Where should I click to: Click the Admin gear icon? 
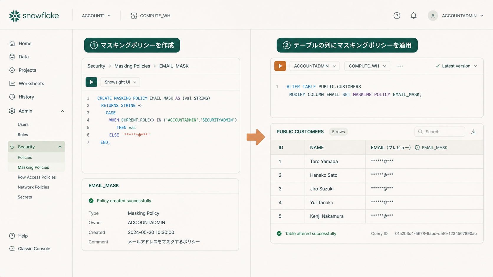(x=12, y=111)
